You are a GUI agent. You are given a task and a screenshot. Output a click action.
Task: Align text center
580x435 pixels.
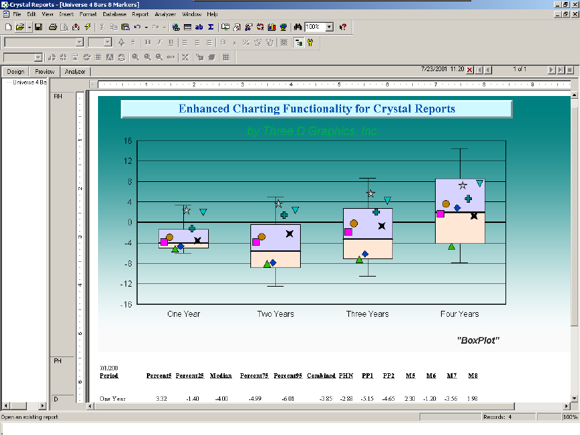[x=197, y=42]
